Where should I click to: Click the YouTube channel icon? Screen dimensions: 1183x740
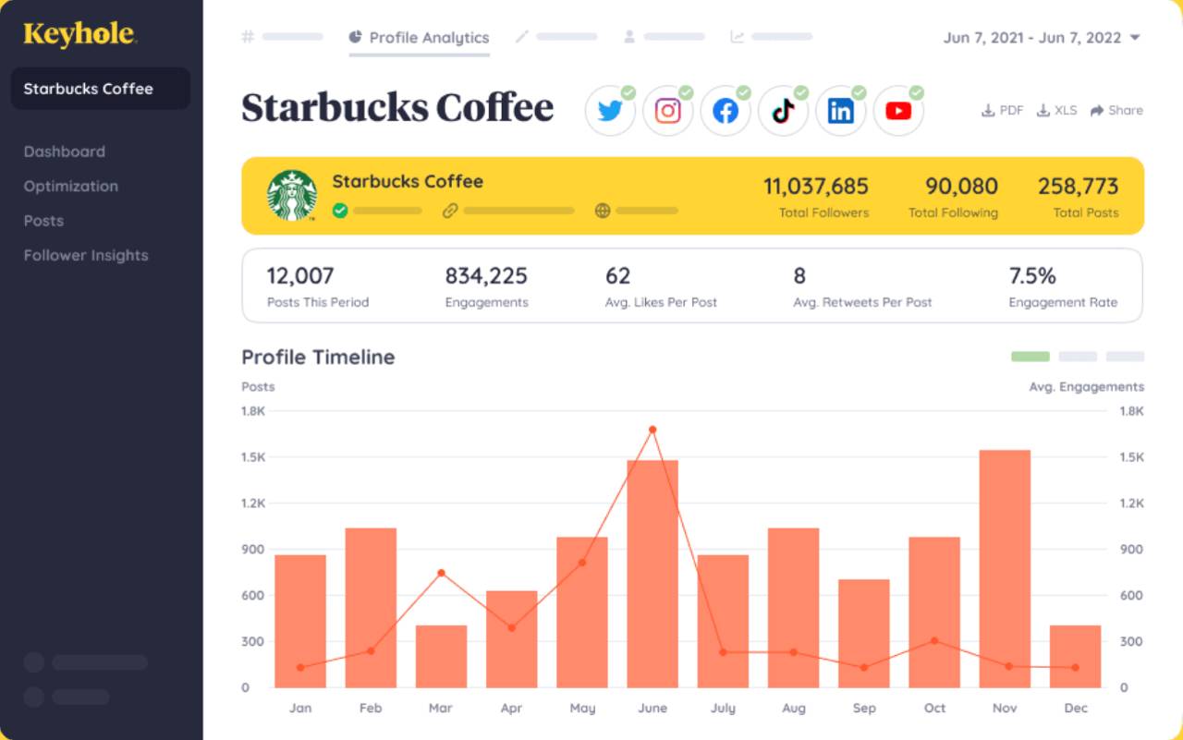898,109
